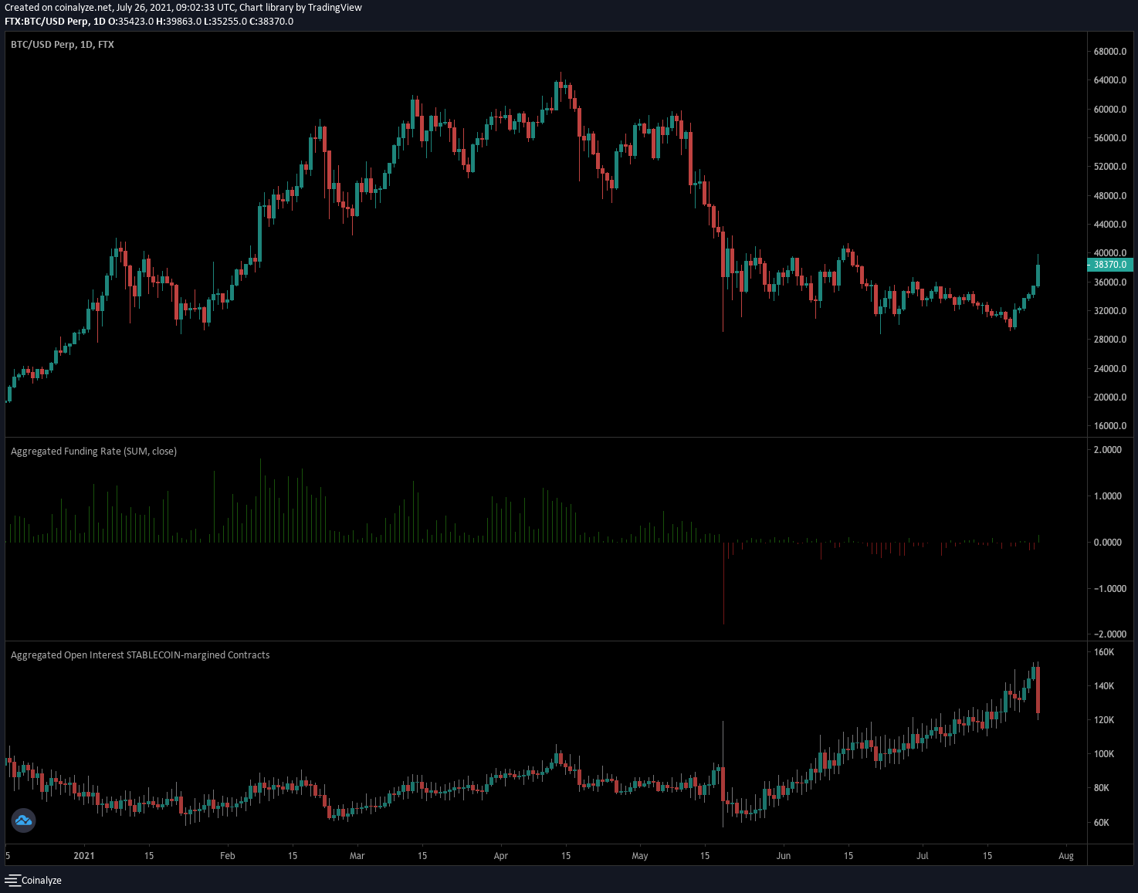Click the latest red open interest candle
Screen dimensions: 1138x893
[1038, 690]
